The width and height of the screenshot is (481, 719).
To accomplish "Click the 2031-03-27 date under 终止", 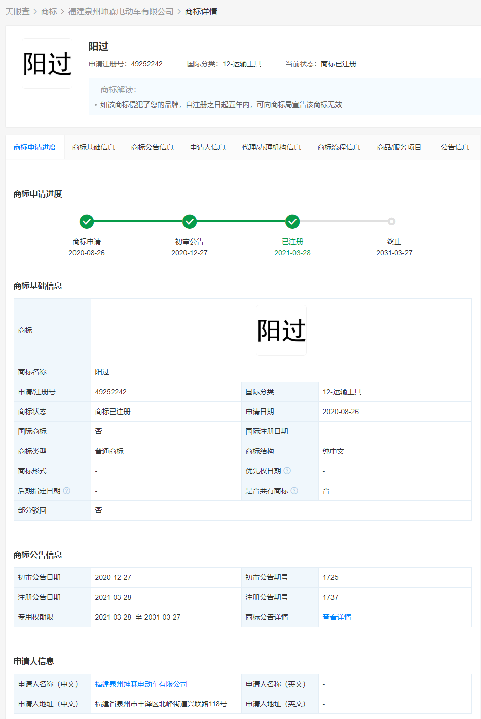I will (394, 253).
